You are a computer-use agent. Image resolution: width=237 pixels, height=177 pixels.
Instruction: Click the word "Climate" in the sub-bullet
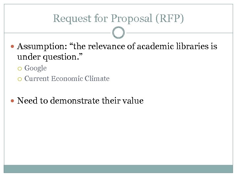[97, 79]
